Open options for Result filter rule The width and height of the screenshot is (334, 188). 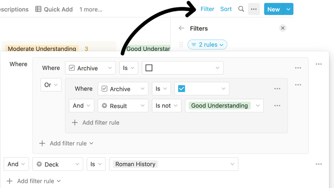coord(277,106)
